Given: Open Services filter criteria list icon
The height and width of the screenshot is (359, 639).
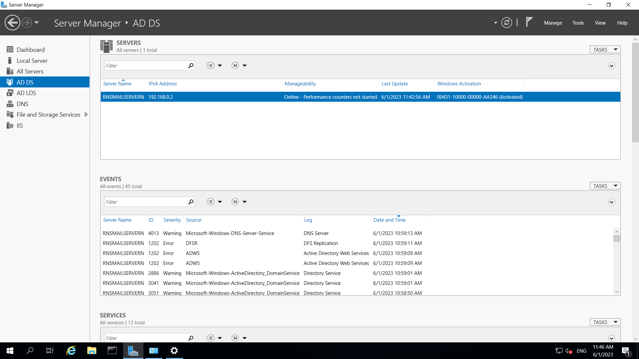Looking at the screenshot, I should [x=210, y=338].
